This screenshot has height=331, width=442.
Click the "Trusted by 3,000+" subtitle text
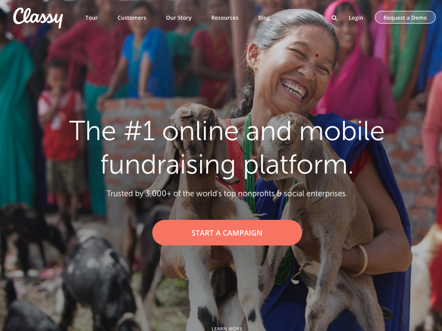(227, 194)
